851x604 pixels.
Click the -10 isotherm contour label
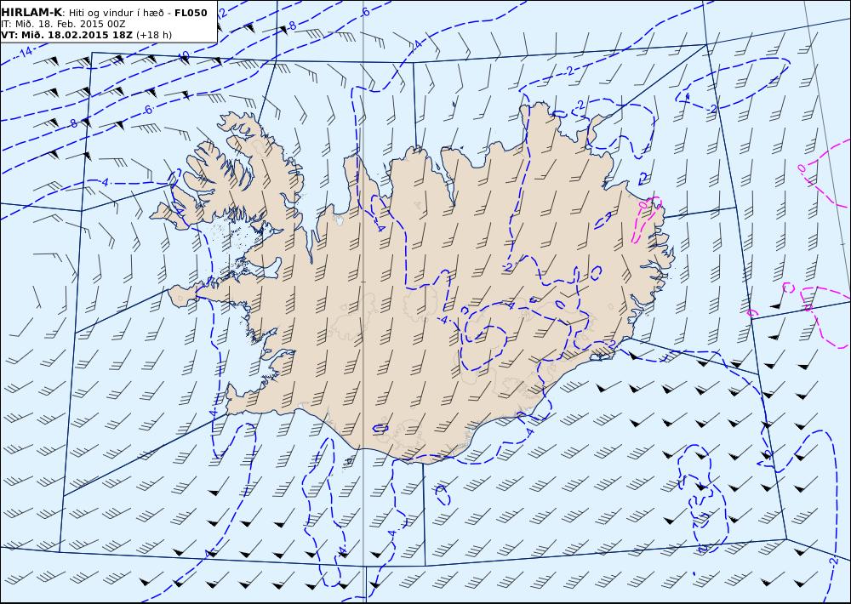point(183,55)
